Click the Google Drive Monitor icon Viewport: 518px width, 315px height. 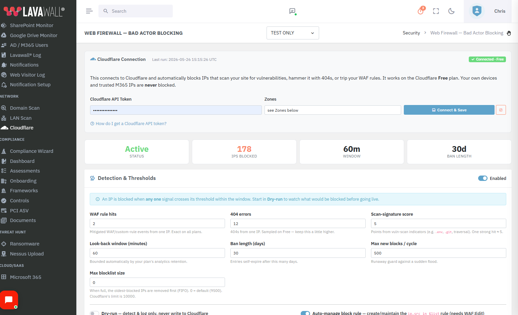(x=4, y=35)
